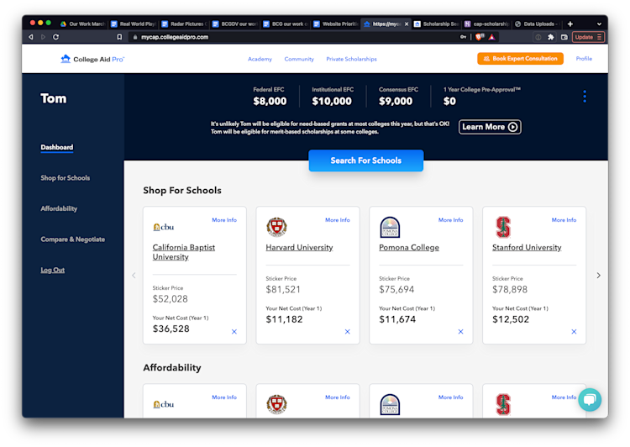
Task: Reload the page
Action: (55, 37)
